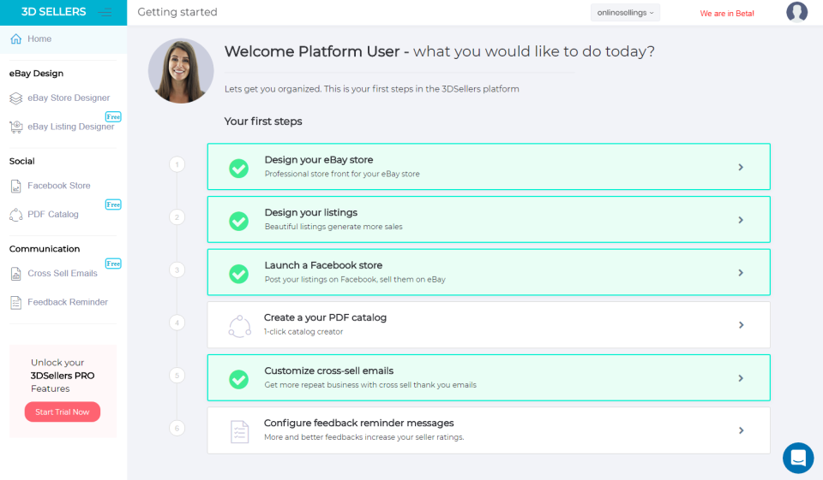Expand the Design your listings chevron
This screenshot has width=823, height=480.
click(741, 220)
